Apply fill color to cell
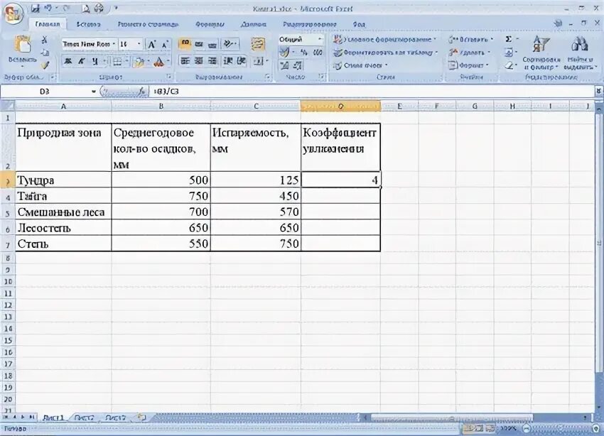Screen dimensions: 604x436 pos(139,61)
